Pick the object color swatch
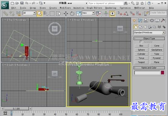The image size is (168, 116). click(x=163, y=73)
